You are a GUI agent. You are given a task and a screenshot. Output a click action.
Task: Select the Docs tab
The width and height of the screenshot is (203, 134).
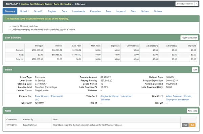click(64, 11)
